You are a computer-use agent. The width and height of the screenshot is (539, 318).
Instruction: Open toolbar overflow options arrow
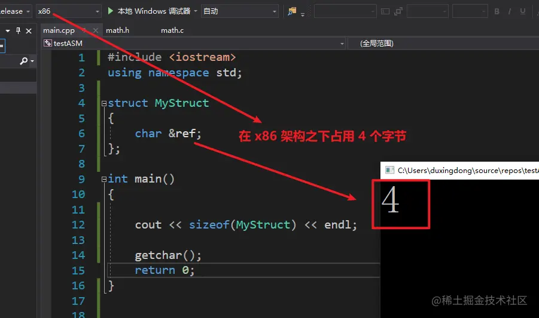pos(303,14)
